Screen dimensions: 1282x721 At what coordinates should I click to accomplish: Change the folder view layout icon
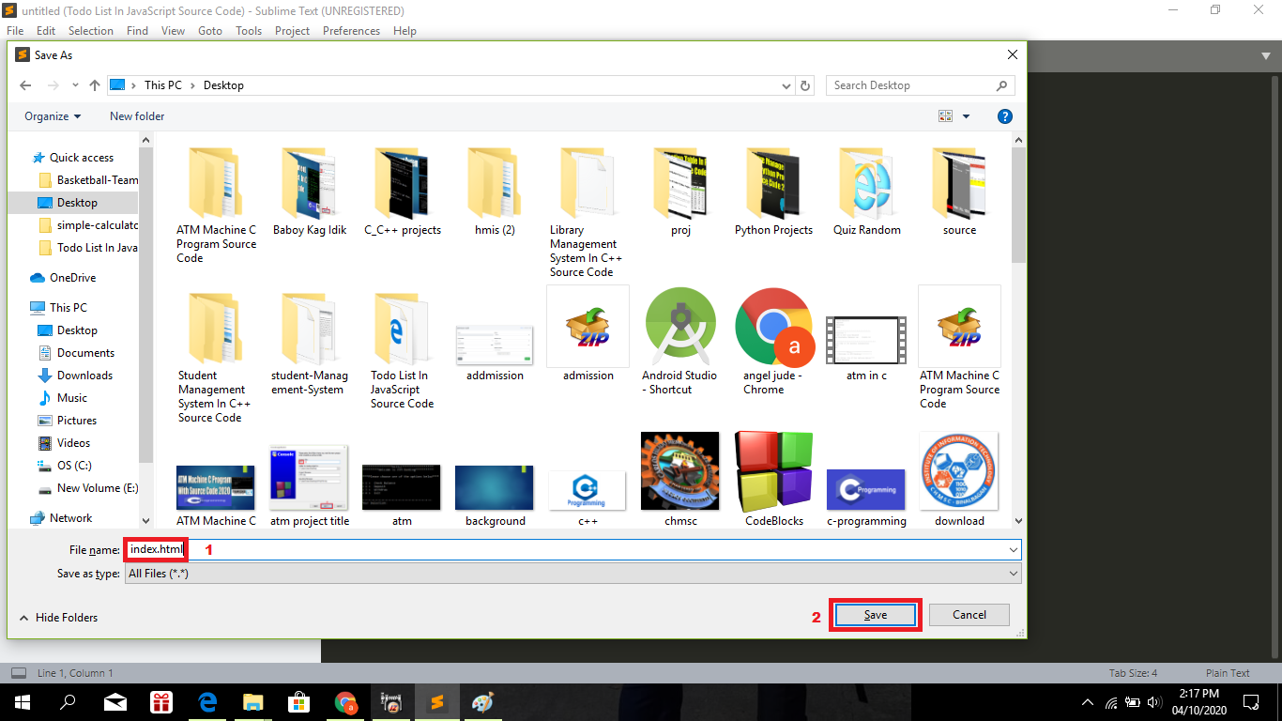[946, 115]
